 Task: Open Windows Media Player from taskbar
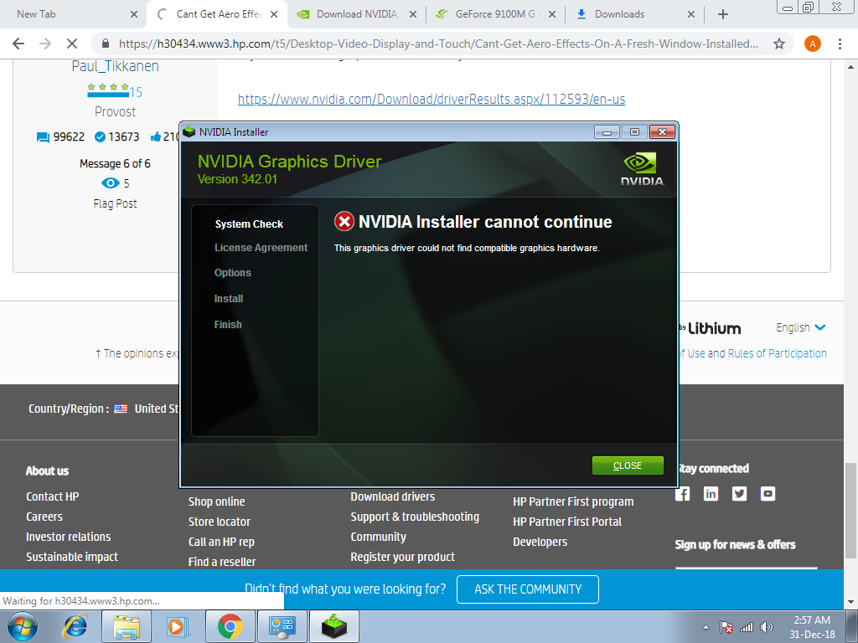point(177,626)
